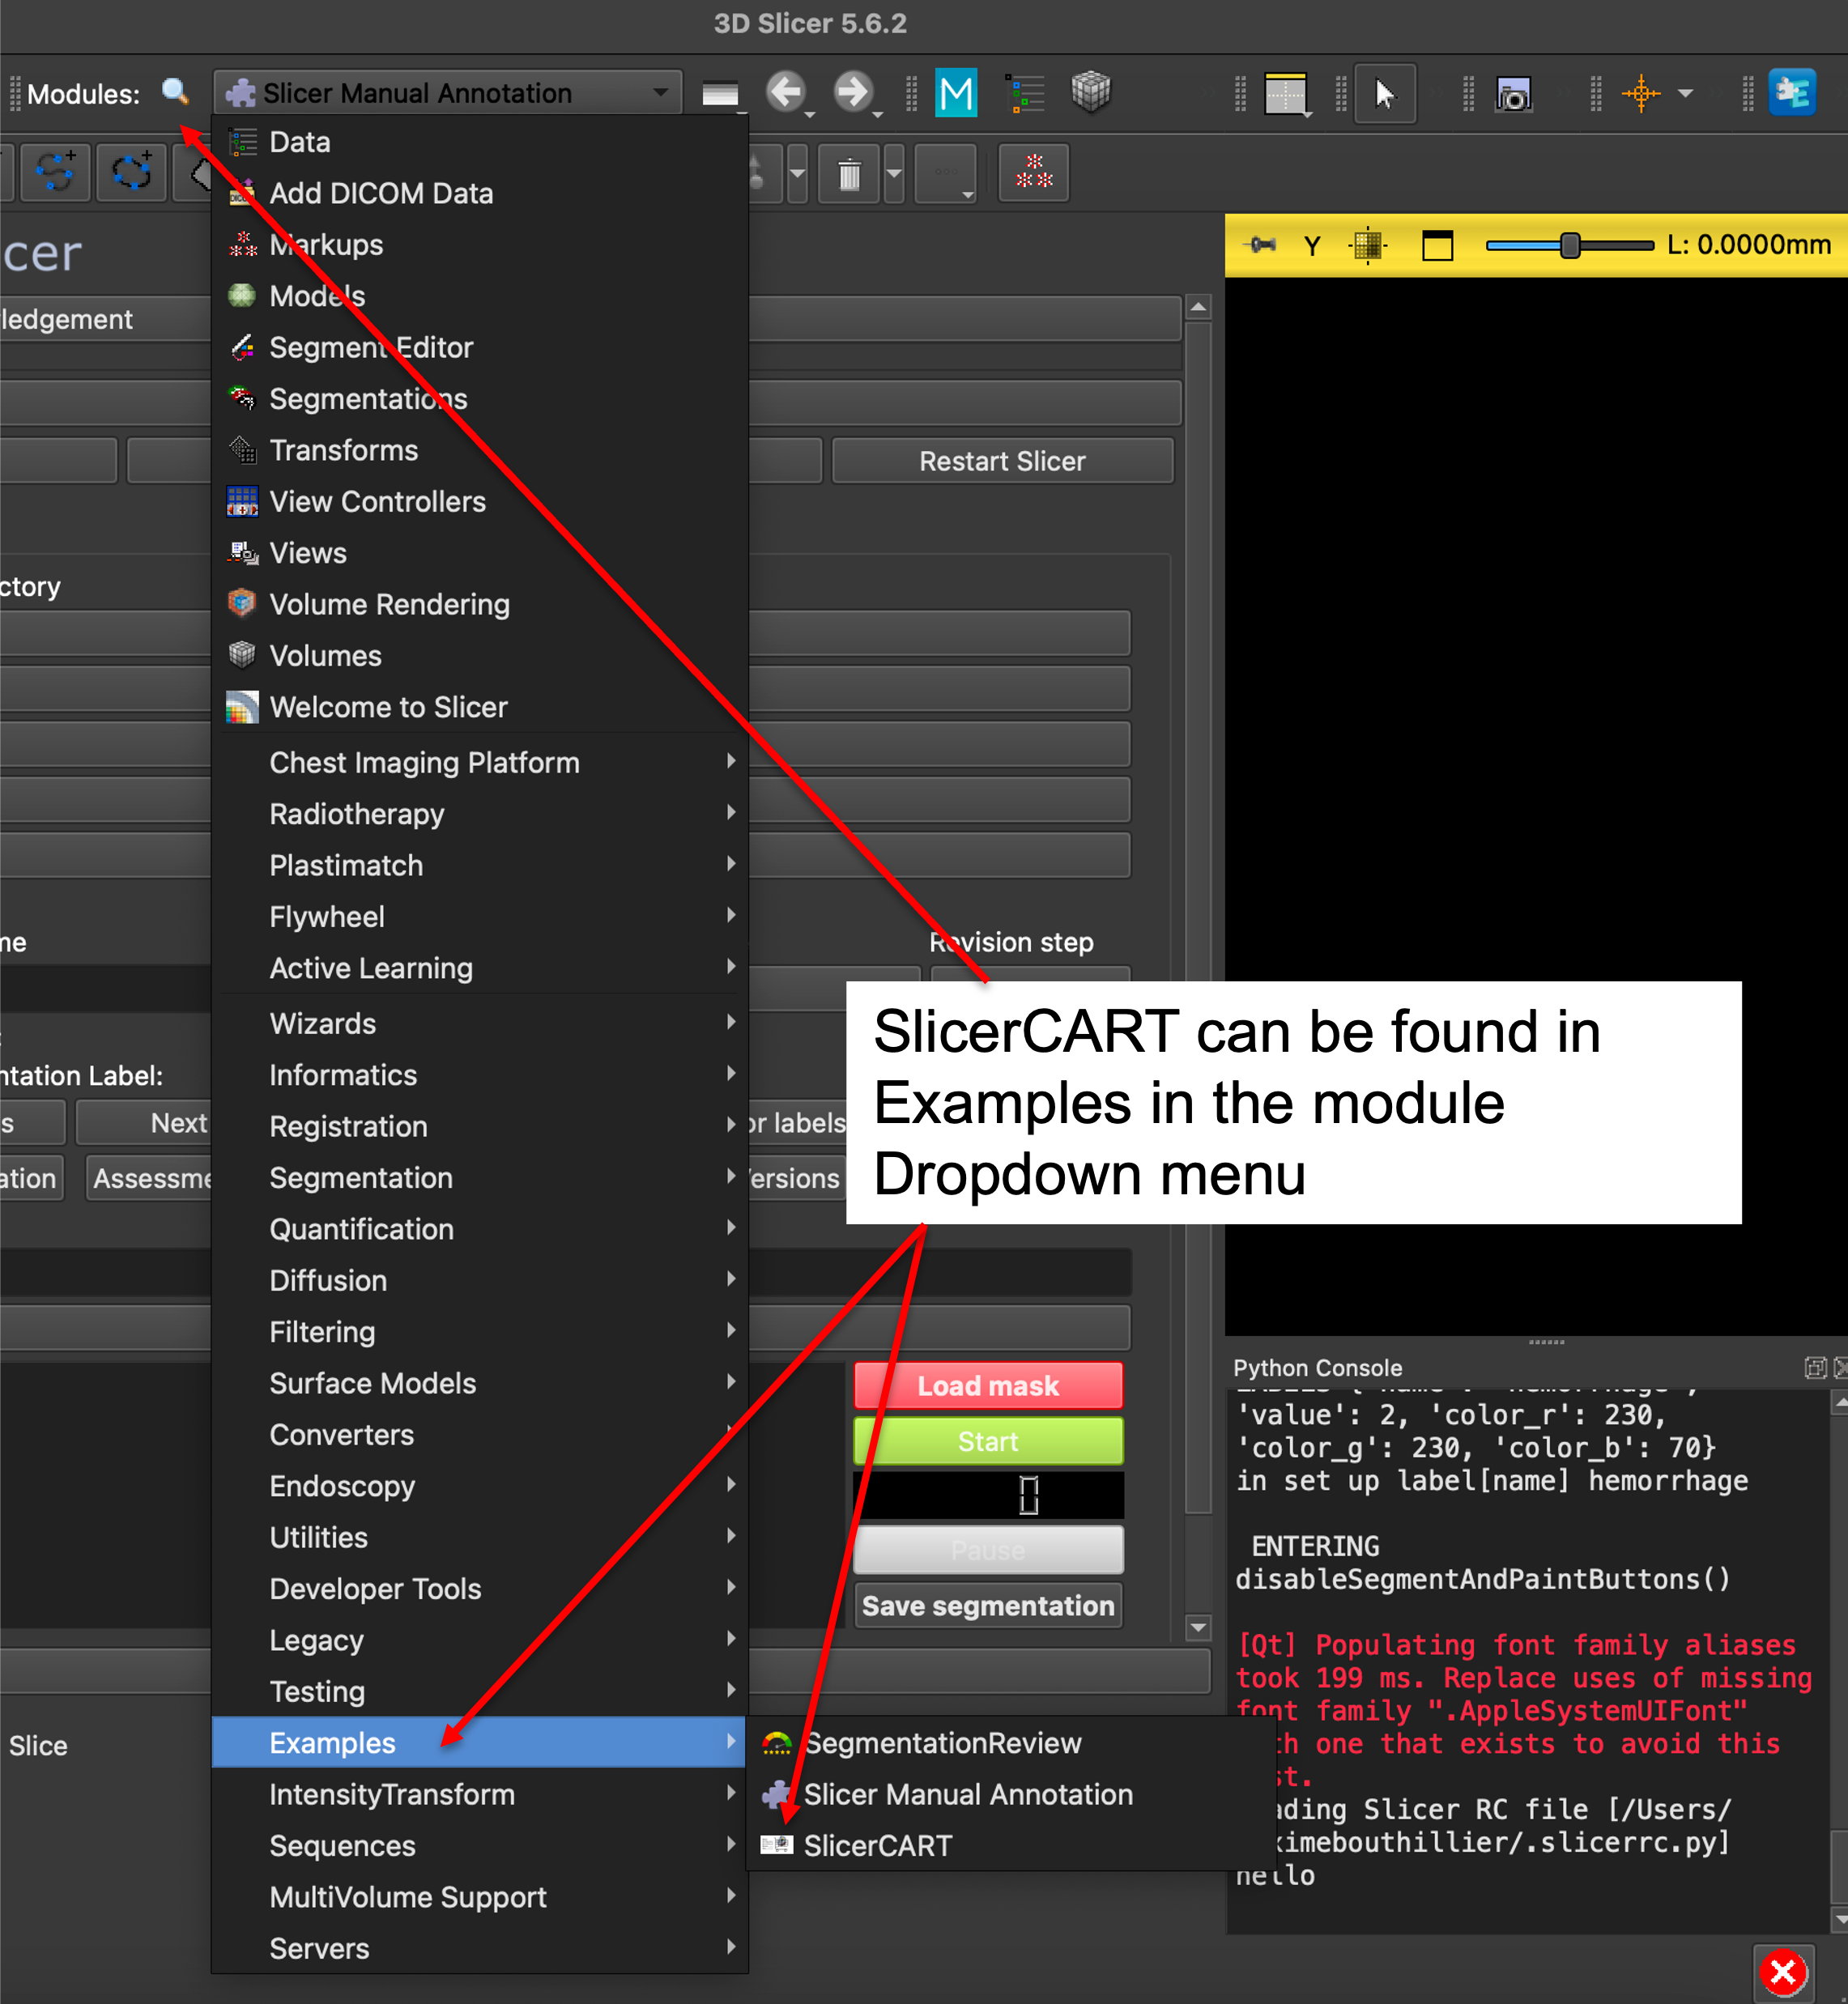Click the scroll up arrow of module panel

click(1198, 306)
